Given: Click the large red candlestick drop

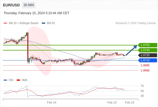Looking at the screenshot, I should [28, 47].
